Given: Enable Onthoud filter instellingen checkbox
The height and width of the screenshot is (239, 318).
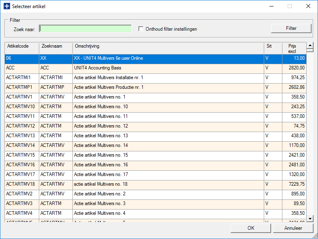Looking at the screenshot, I should point(141,29).
